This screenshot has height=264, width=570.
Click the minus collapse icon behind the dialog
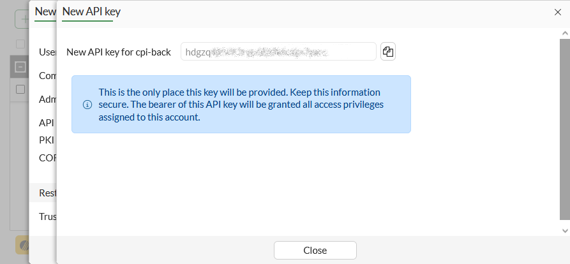[20, 66]
